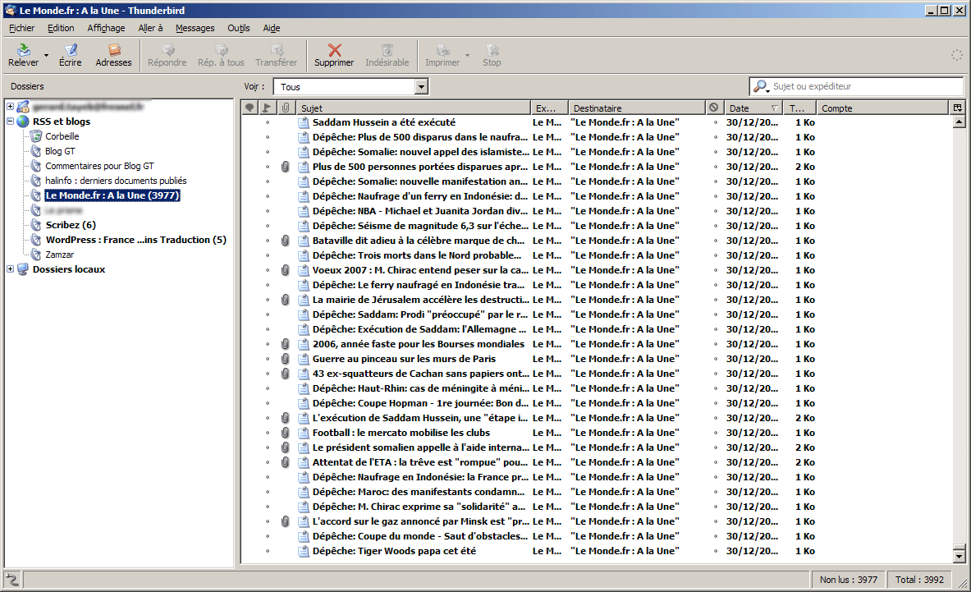
Task: Open the Voir filter dropdown
Action: click(x=421, y=87)
